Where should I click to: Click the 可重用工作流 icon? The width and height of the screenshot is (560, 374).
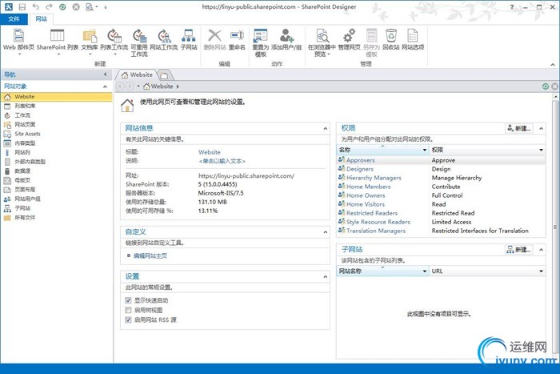139,36
